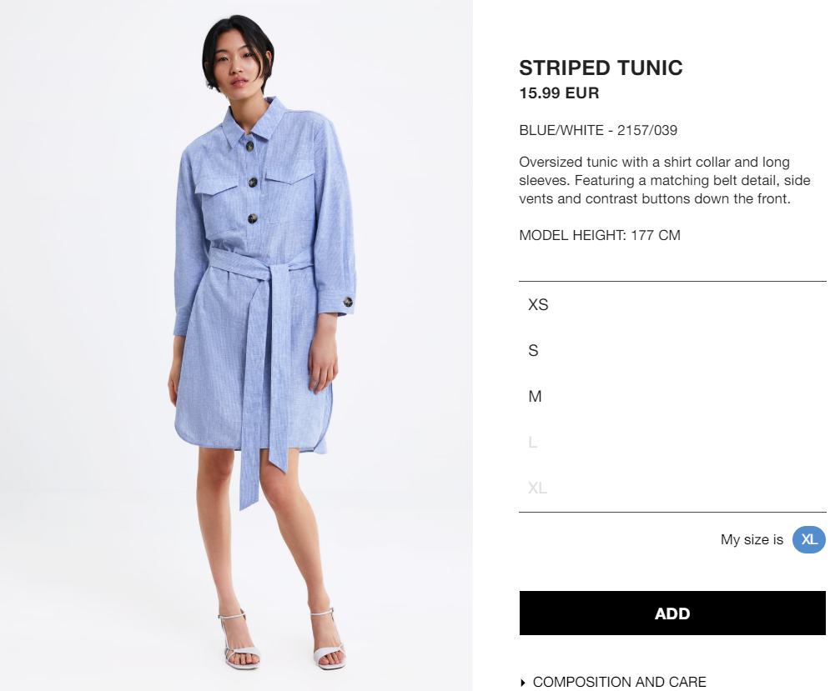This screenshot has height=691, width=835.
Task: Click the product description paragraph
Action: point(665,180)
